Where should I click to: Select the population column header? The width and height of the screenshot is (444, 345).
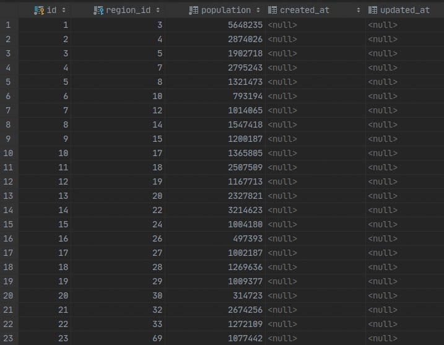215,10
